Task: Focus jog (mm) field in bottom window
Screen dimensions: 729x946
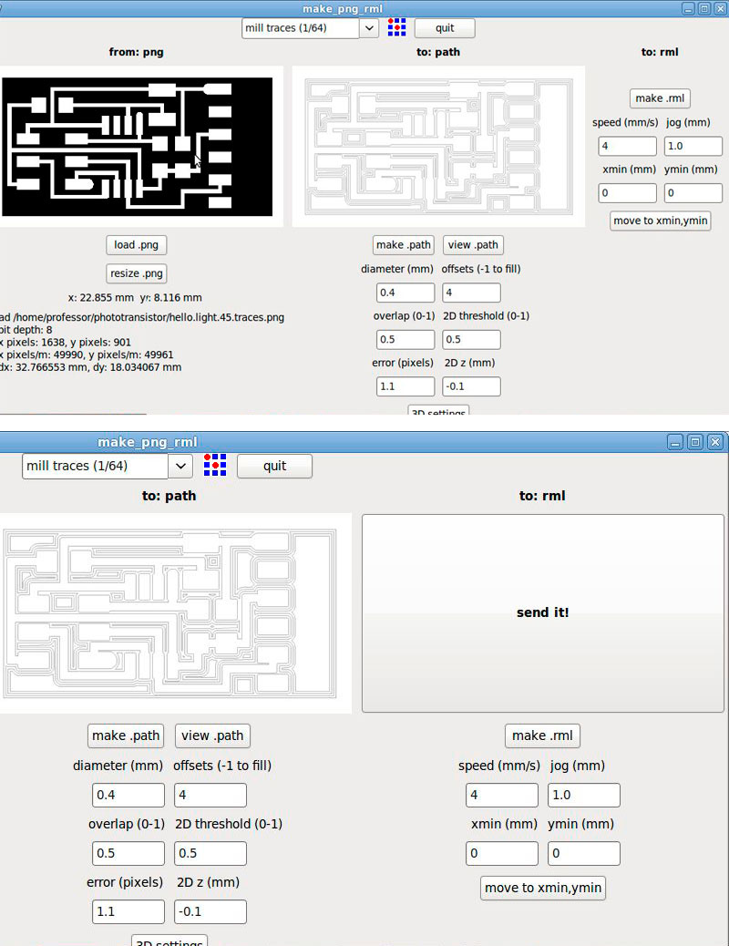Action: click(584, 796)
